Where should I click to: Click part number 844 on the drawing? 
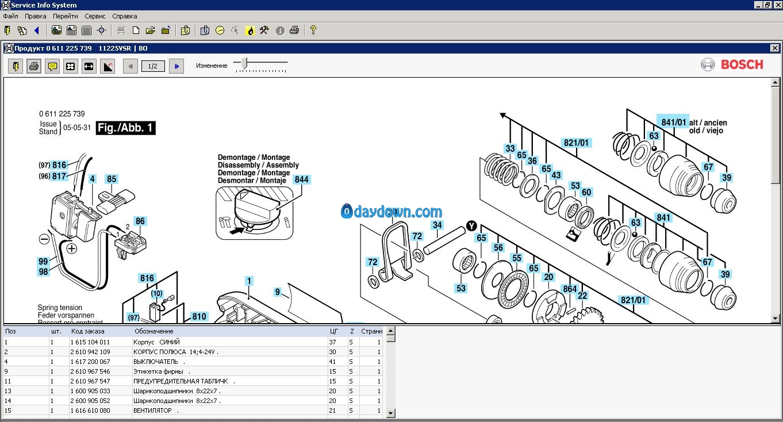301,179
